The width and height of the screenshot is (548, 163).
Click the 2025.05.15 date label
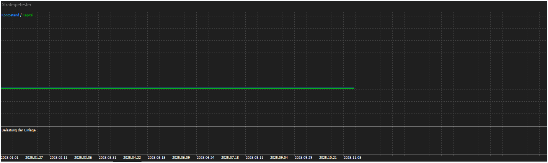[x=157, y=157]
